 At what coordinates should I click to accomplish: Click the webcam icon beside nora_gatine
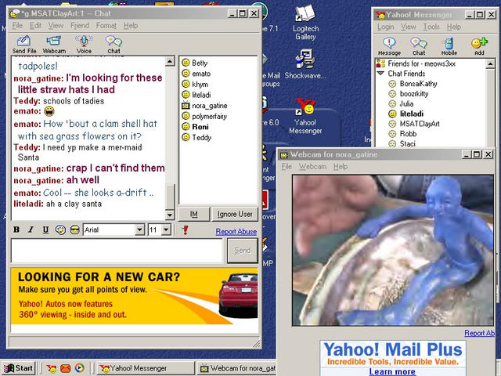point(186,105)
